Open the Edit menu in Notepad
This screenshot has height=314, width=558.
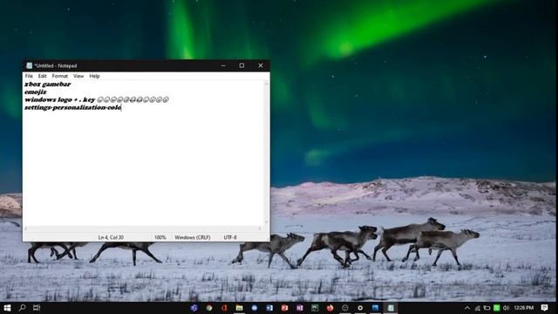(43, 76)
